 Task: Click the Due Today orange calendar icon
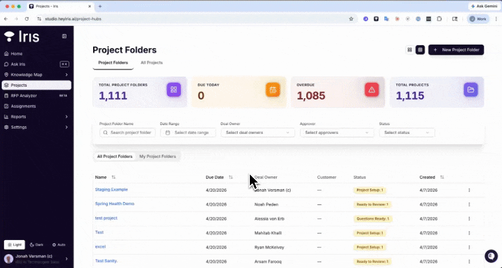[273, 89]
